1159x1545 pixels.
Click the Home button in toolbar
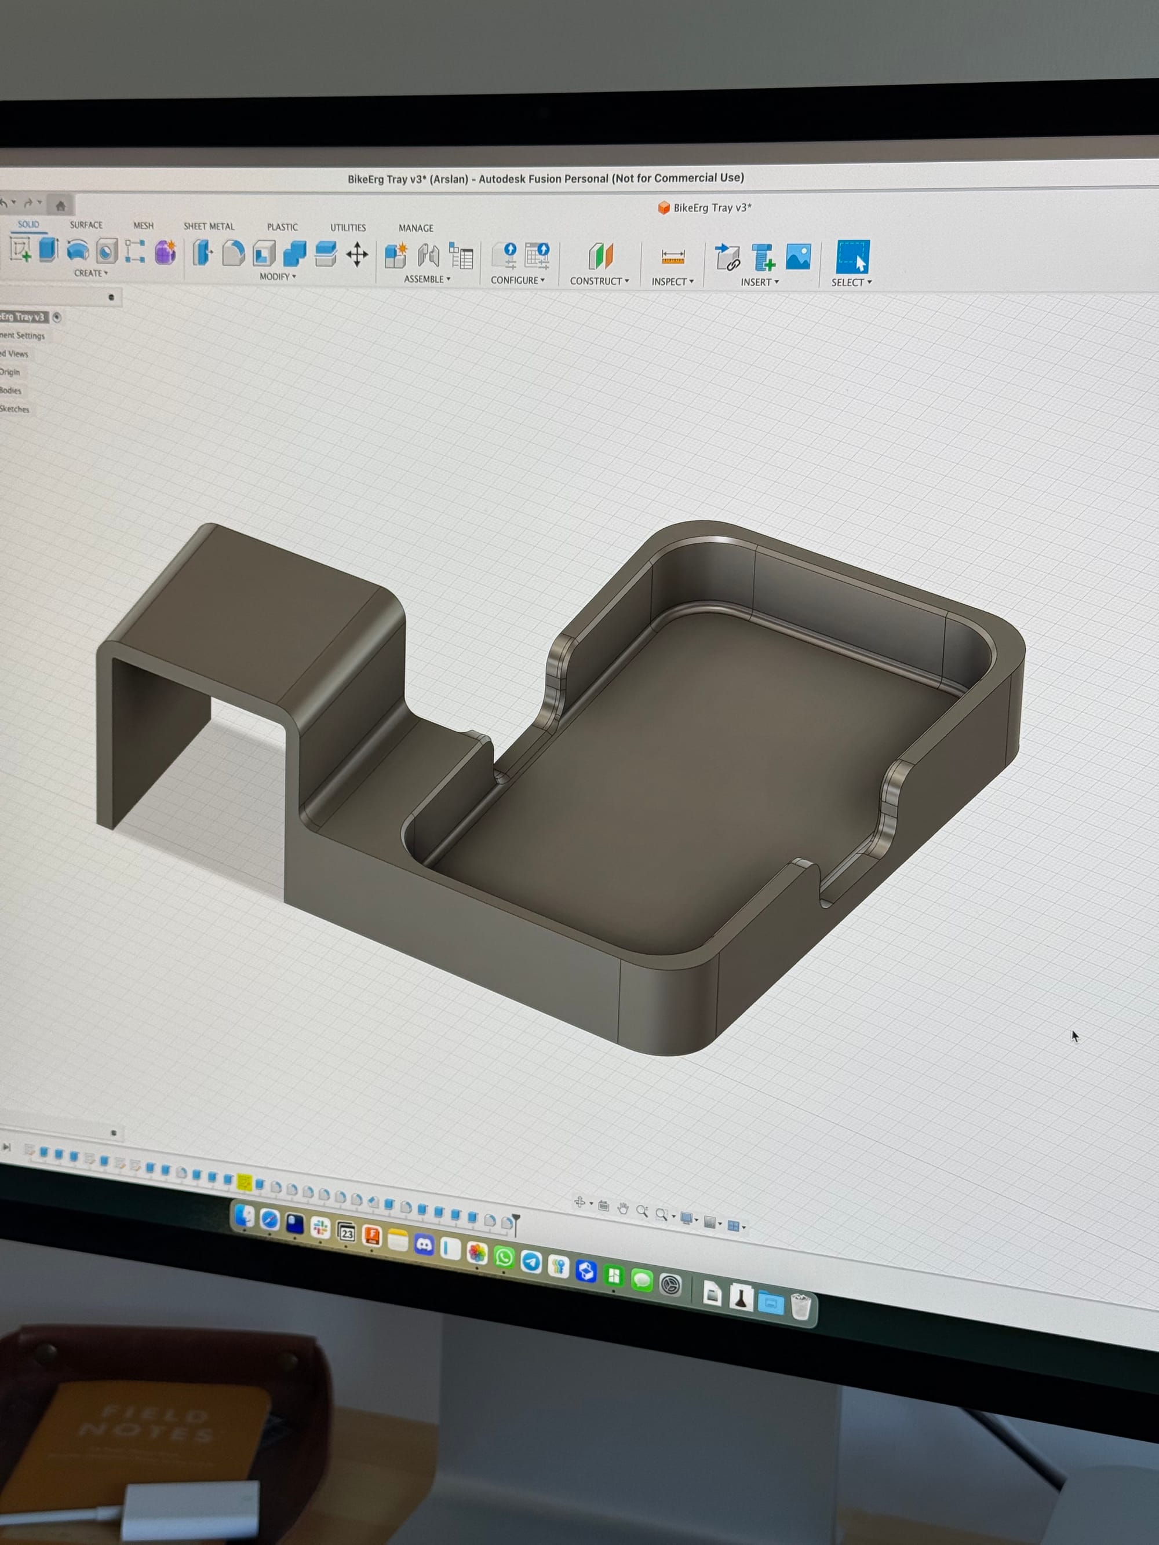point(61,205)
